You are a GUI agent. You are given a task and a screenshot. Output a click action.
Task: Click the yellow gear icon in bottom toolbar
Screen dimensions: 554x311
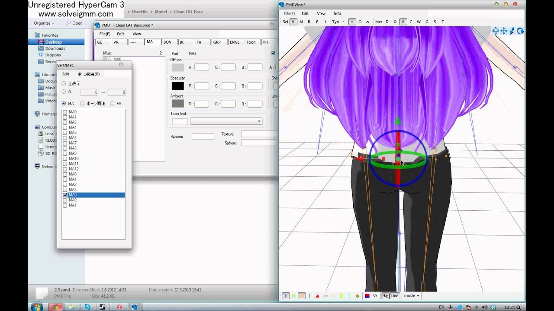coord(357,296)
